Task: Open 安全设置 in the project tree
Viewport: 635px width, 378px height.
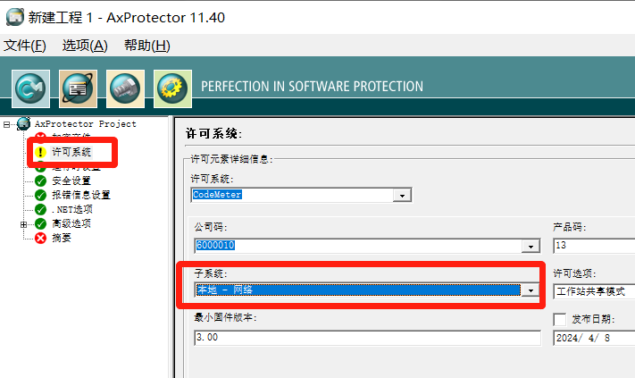Action: [x=71, y=181]
